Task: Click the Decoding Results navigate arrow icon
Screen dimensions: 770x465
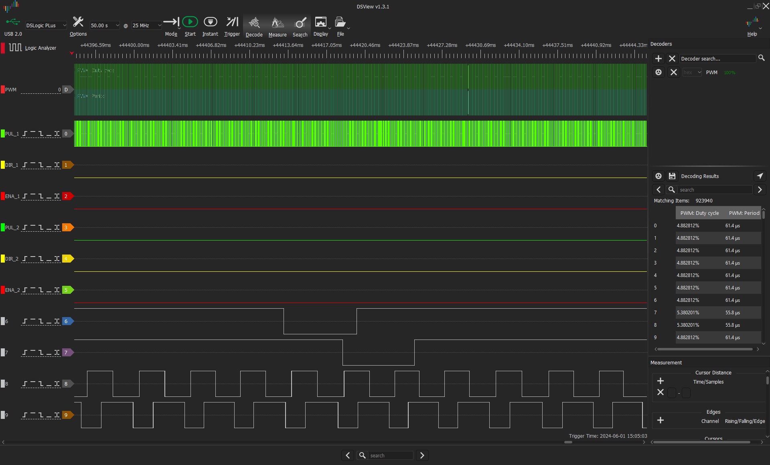Action: point(760,176)
